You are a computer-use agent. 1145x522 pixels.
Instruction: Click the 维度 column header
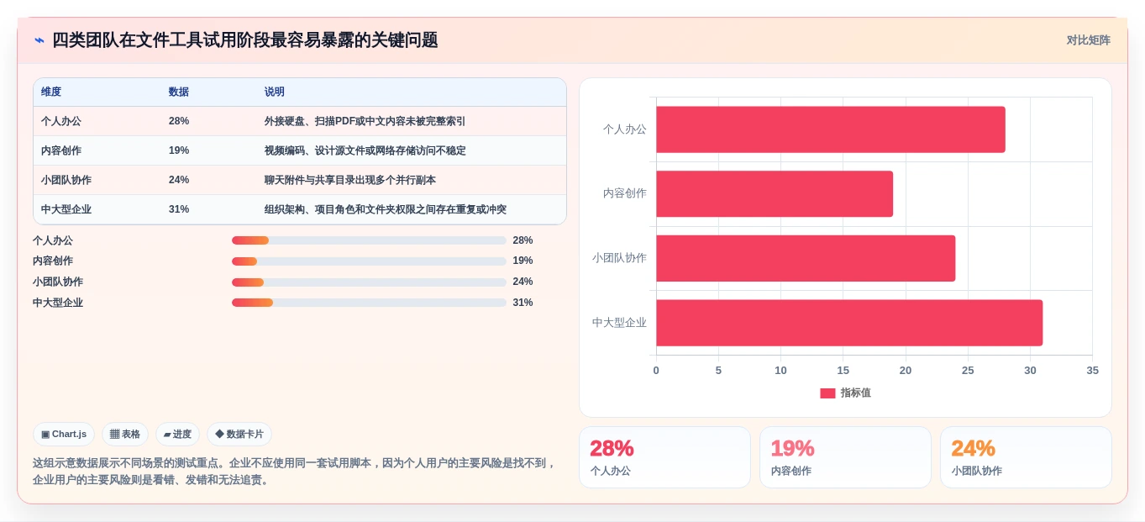click(51, 92)
